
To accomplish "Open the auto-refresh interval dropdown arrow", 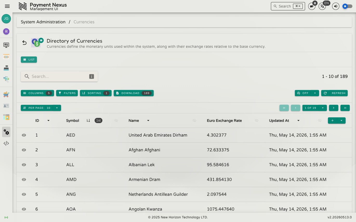I will pyautogui.click(x=315, y=93).
